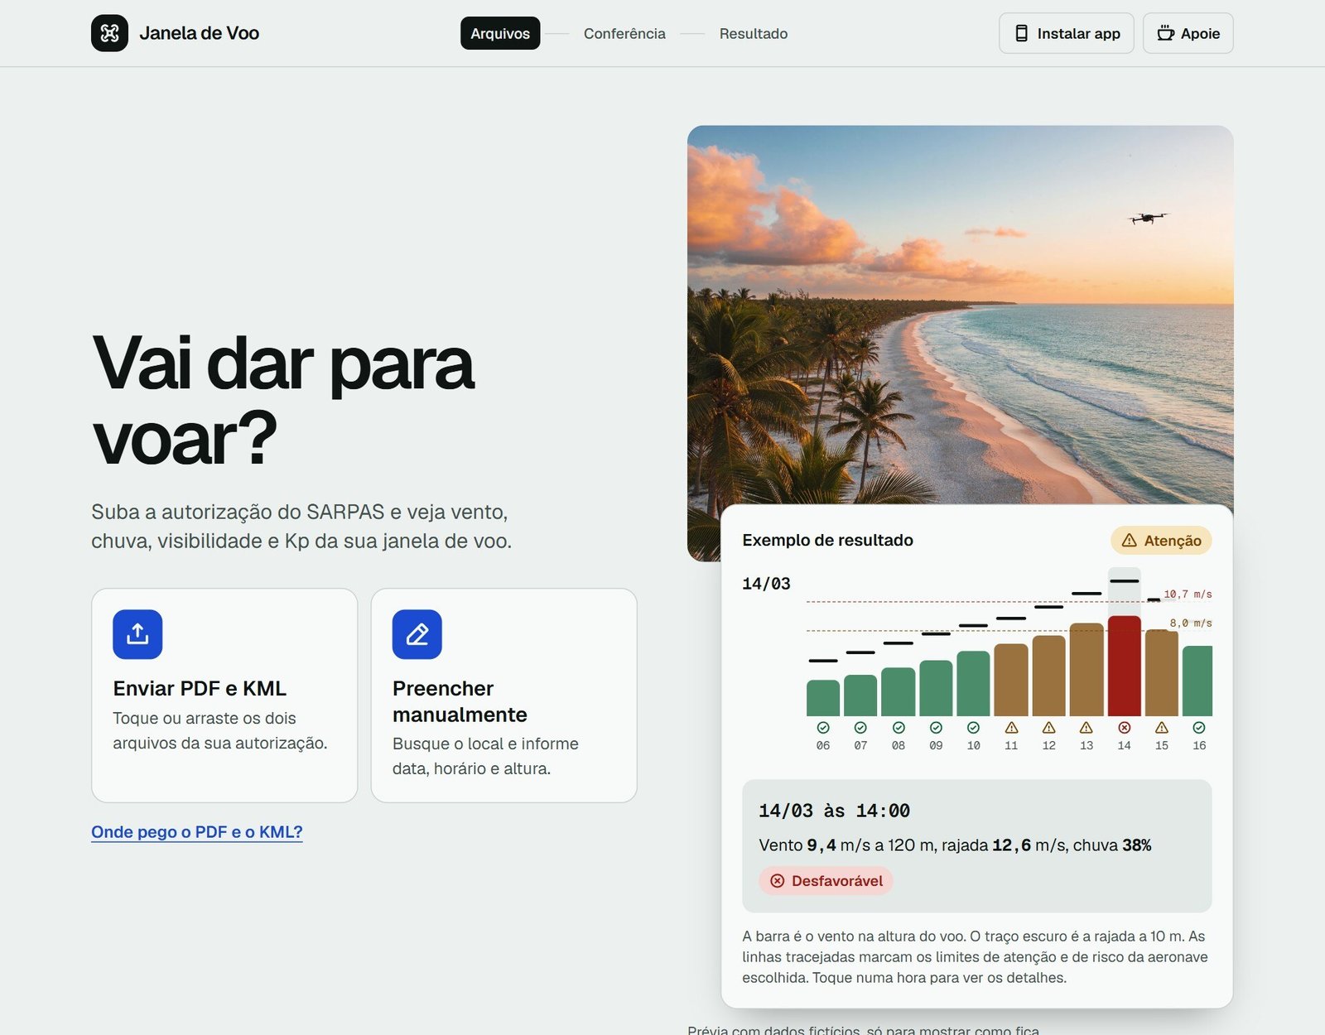
Task: Select the green wind bar for hour 16
Action: [x=1197, y=681]
